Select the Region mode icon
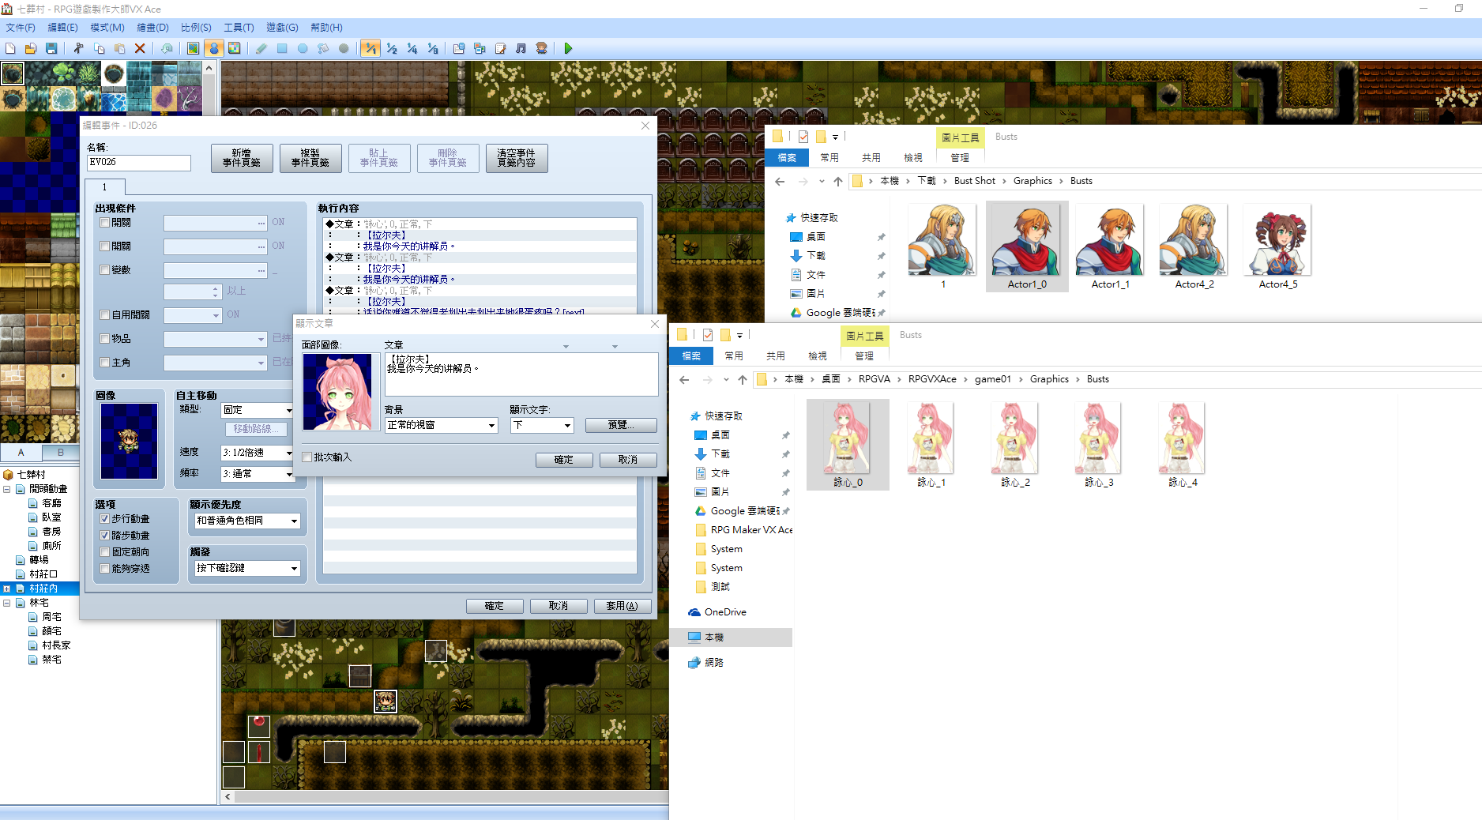 (x=234, y=48)
